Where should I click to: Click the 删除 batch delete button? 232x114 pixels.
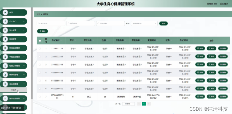pyautogui.click(x=42, y=31)
